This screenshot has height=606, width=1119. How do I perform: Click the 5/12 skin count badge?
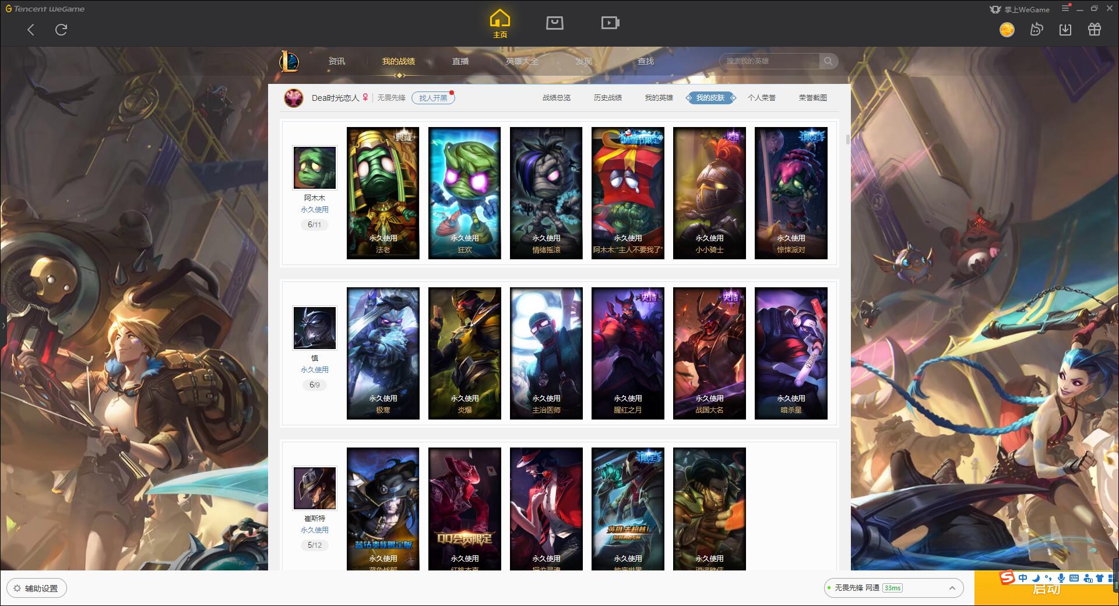pyautogui.click(x=315, y=545)
